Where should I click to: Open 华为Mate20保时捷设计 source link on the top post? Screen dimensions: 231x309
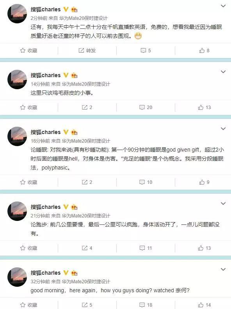(83, 18)
